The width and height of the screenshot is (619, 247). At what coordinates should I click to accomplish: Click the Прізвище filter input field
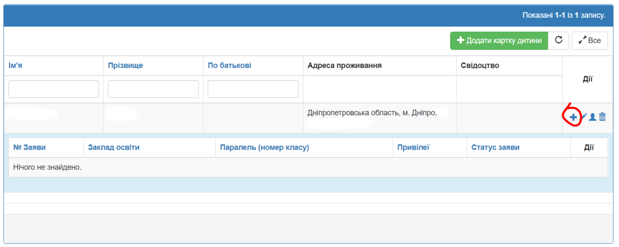(x=153, y=89)
